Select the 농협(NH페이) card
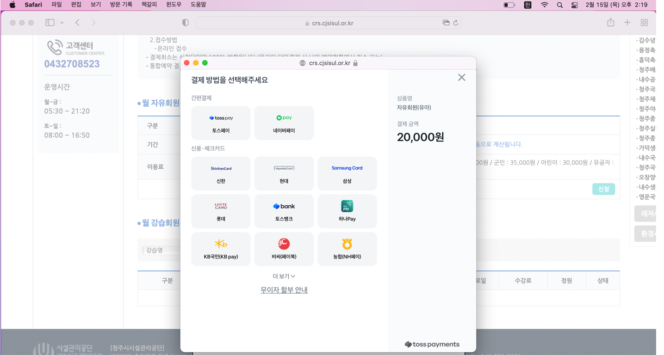This screenshot has height=355, width=664. [x=347, y=249]
